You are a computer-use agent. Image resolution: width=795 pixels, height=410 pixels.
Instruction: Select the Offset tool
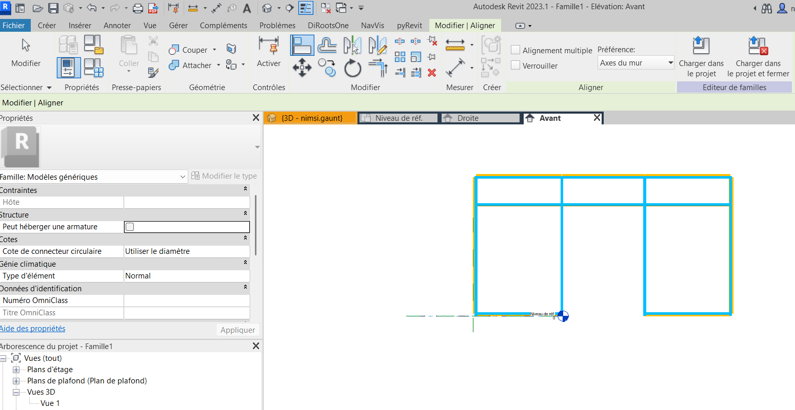click(327, 46)
